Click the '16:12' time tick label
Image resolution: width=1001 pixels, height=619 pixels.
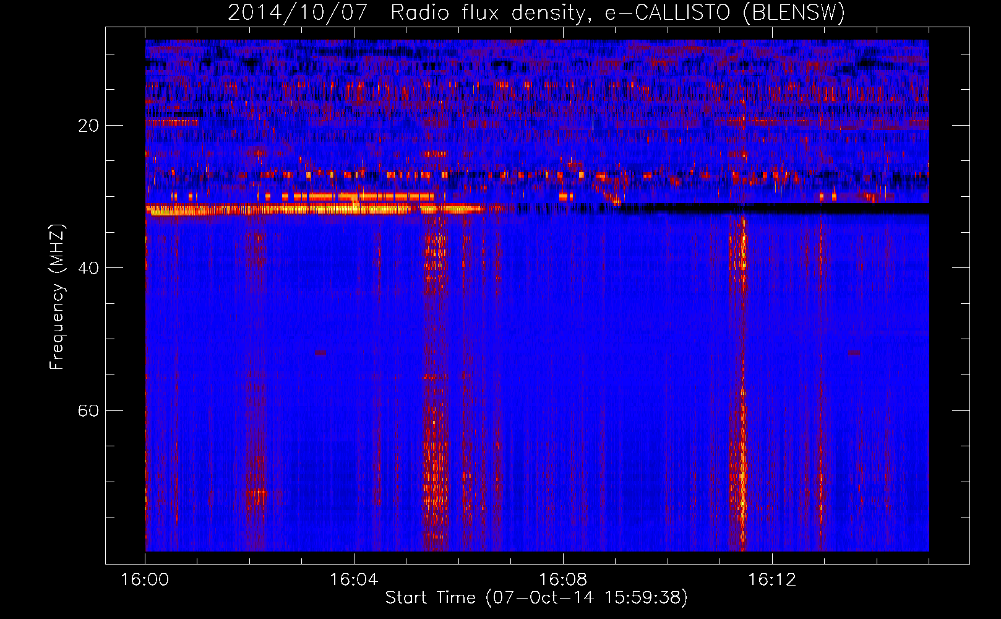coord(772,580)
